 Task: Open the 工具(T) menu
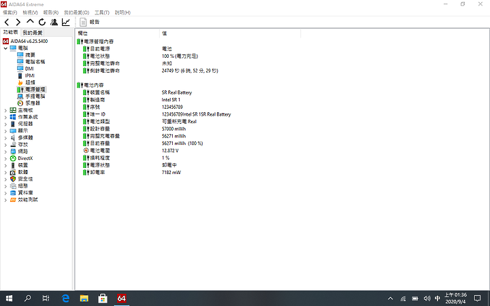[x=102, y=12]
